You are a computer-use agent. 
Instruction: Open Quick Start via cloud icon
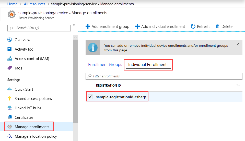click(9, 89)
